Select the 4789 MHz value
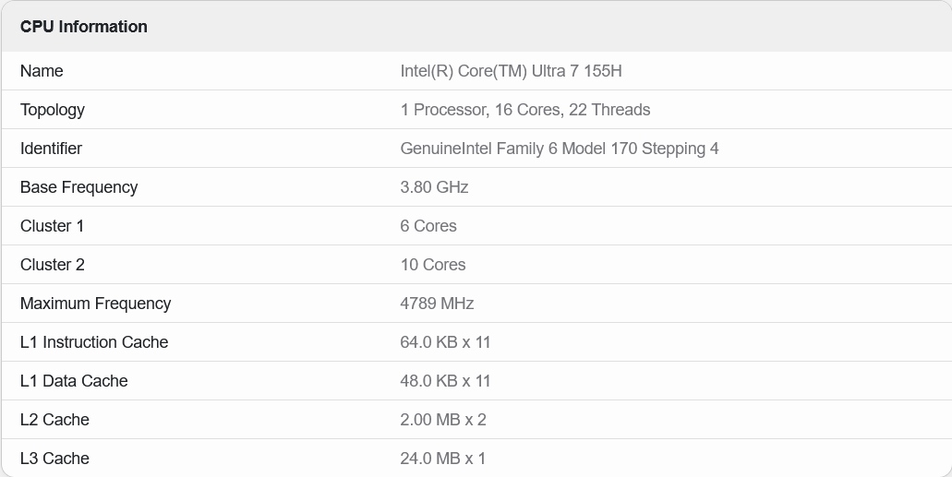952x477 pixels. (437, 304)
